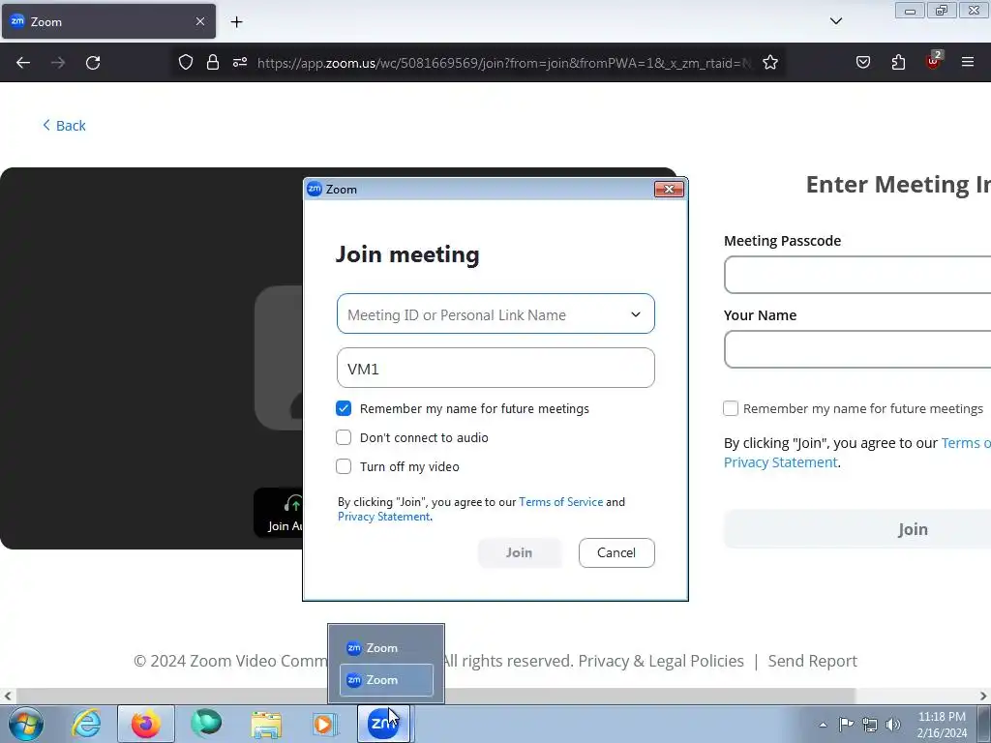
Task: Click the scroll left arrow on scrollbar
Action: point(7,697)
